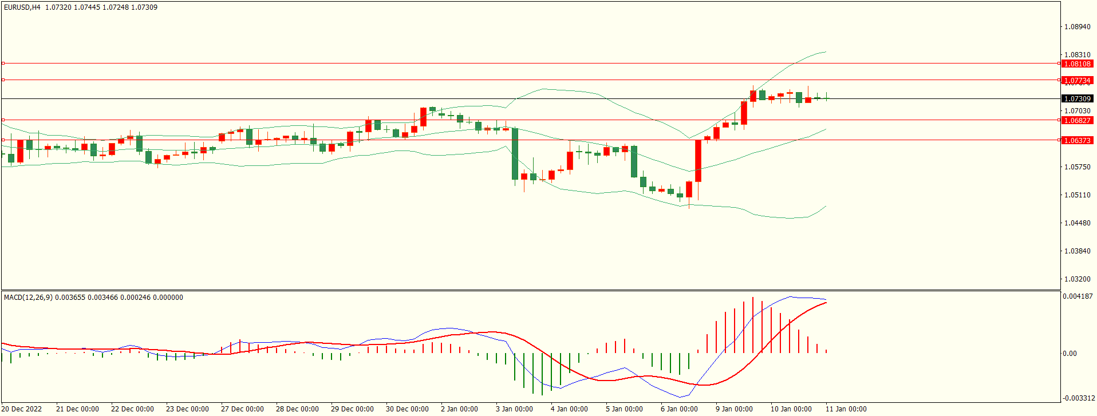Click the MACD scale minimum -0.003312
Viewport: 1097px width, 416px height.
[x=1079, y=398]
